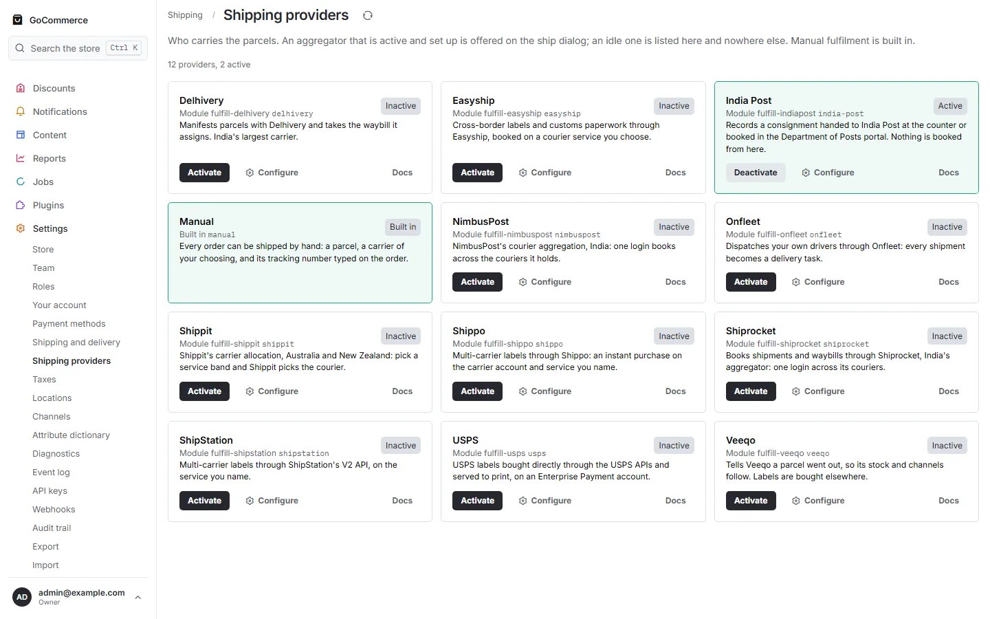Screen dimensions: 990x619
Task: Activate the Shiprocket provider
Action: tap(751, 391)
